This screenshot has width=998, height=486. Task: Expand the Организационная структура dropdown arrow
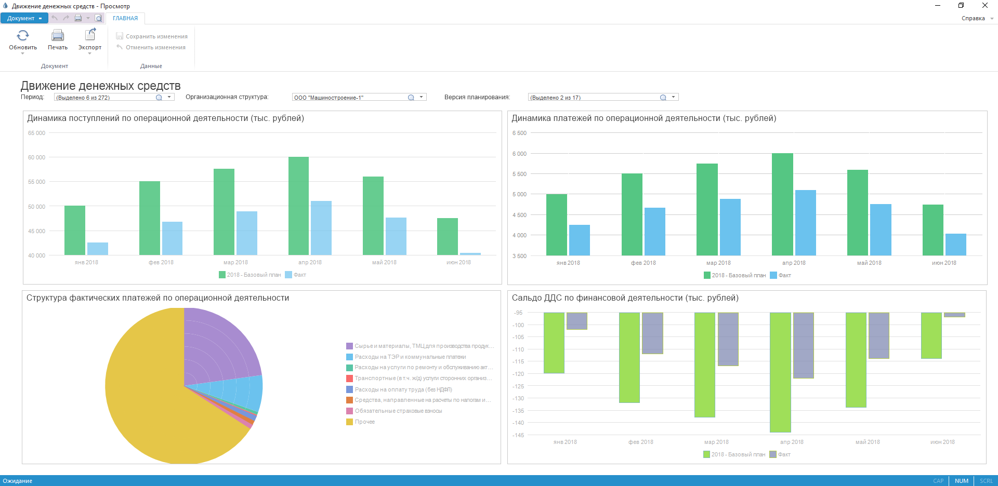[x=422, y=97]
